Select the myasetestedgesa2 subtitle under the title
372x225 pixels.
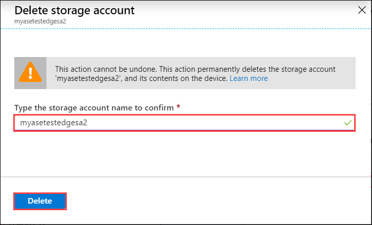coord(34,21)
